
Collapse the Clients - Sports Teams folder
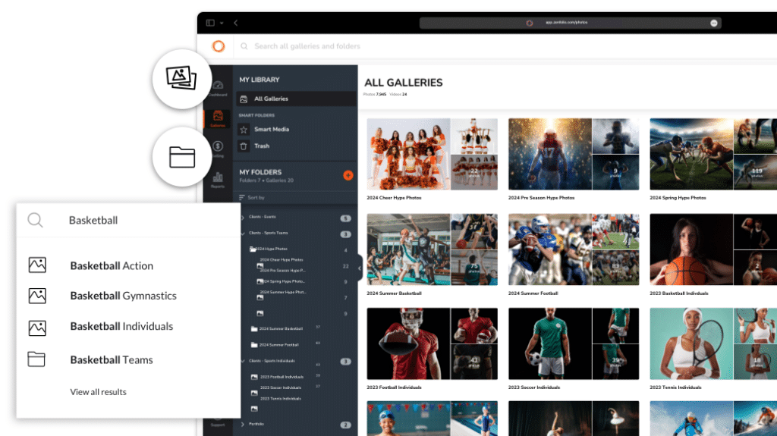[242, 233]
